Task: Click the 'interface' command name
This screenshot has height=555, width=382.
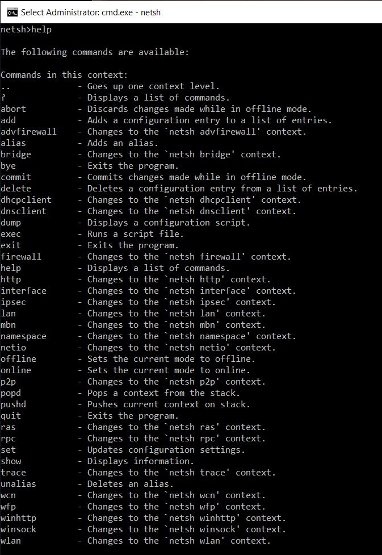Action: (x=24, y=291)
